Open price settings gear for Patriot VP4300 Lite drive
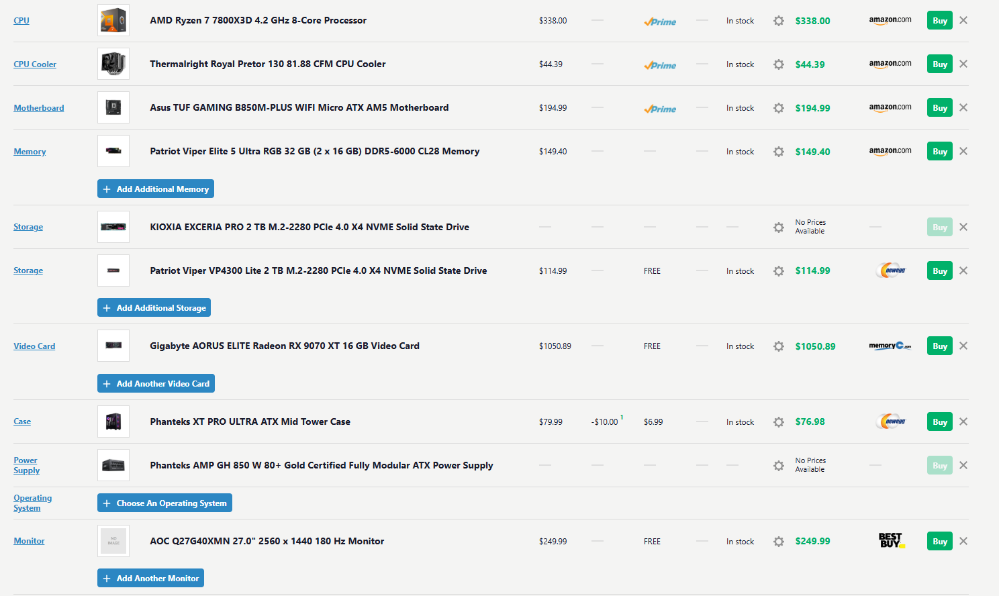Screen dimensions: 999x596 point(779,271)
